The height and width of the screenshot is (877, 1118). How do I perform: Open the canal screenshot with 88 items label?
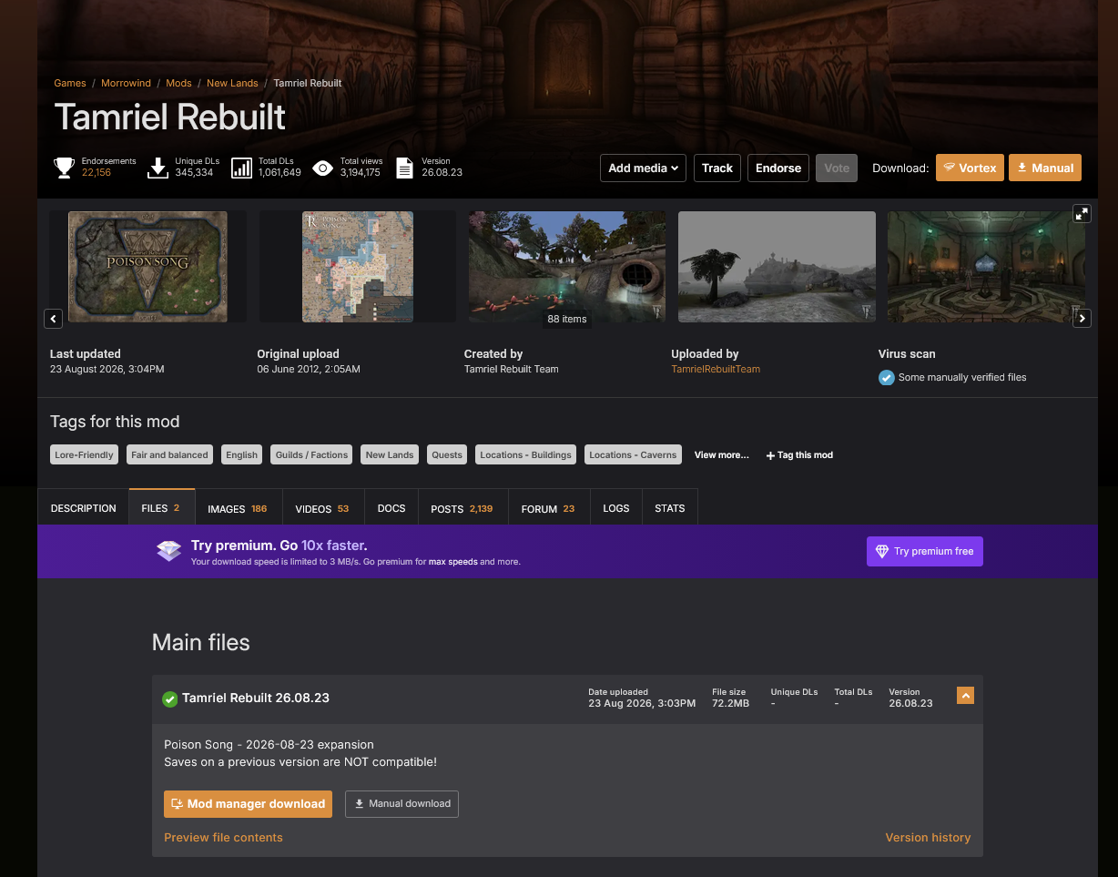point(567,267)
